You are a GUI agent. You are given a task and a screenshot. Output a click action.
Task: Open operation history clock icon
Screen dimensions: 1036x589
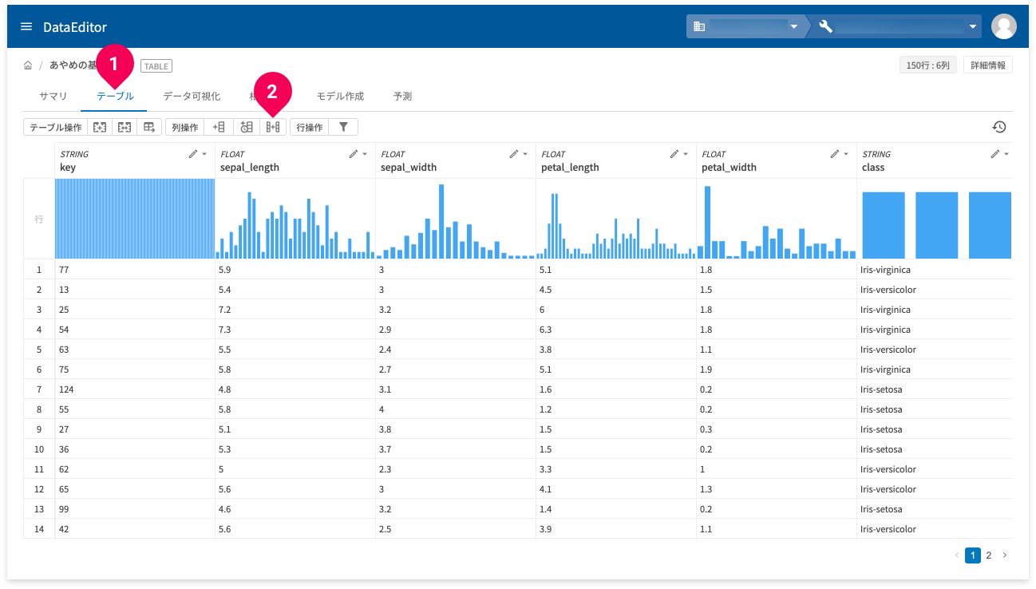coord(999,127)
